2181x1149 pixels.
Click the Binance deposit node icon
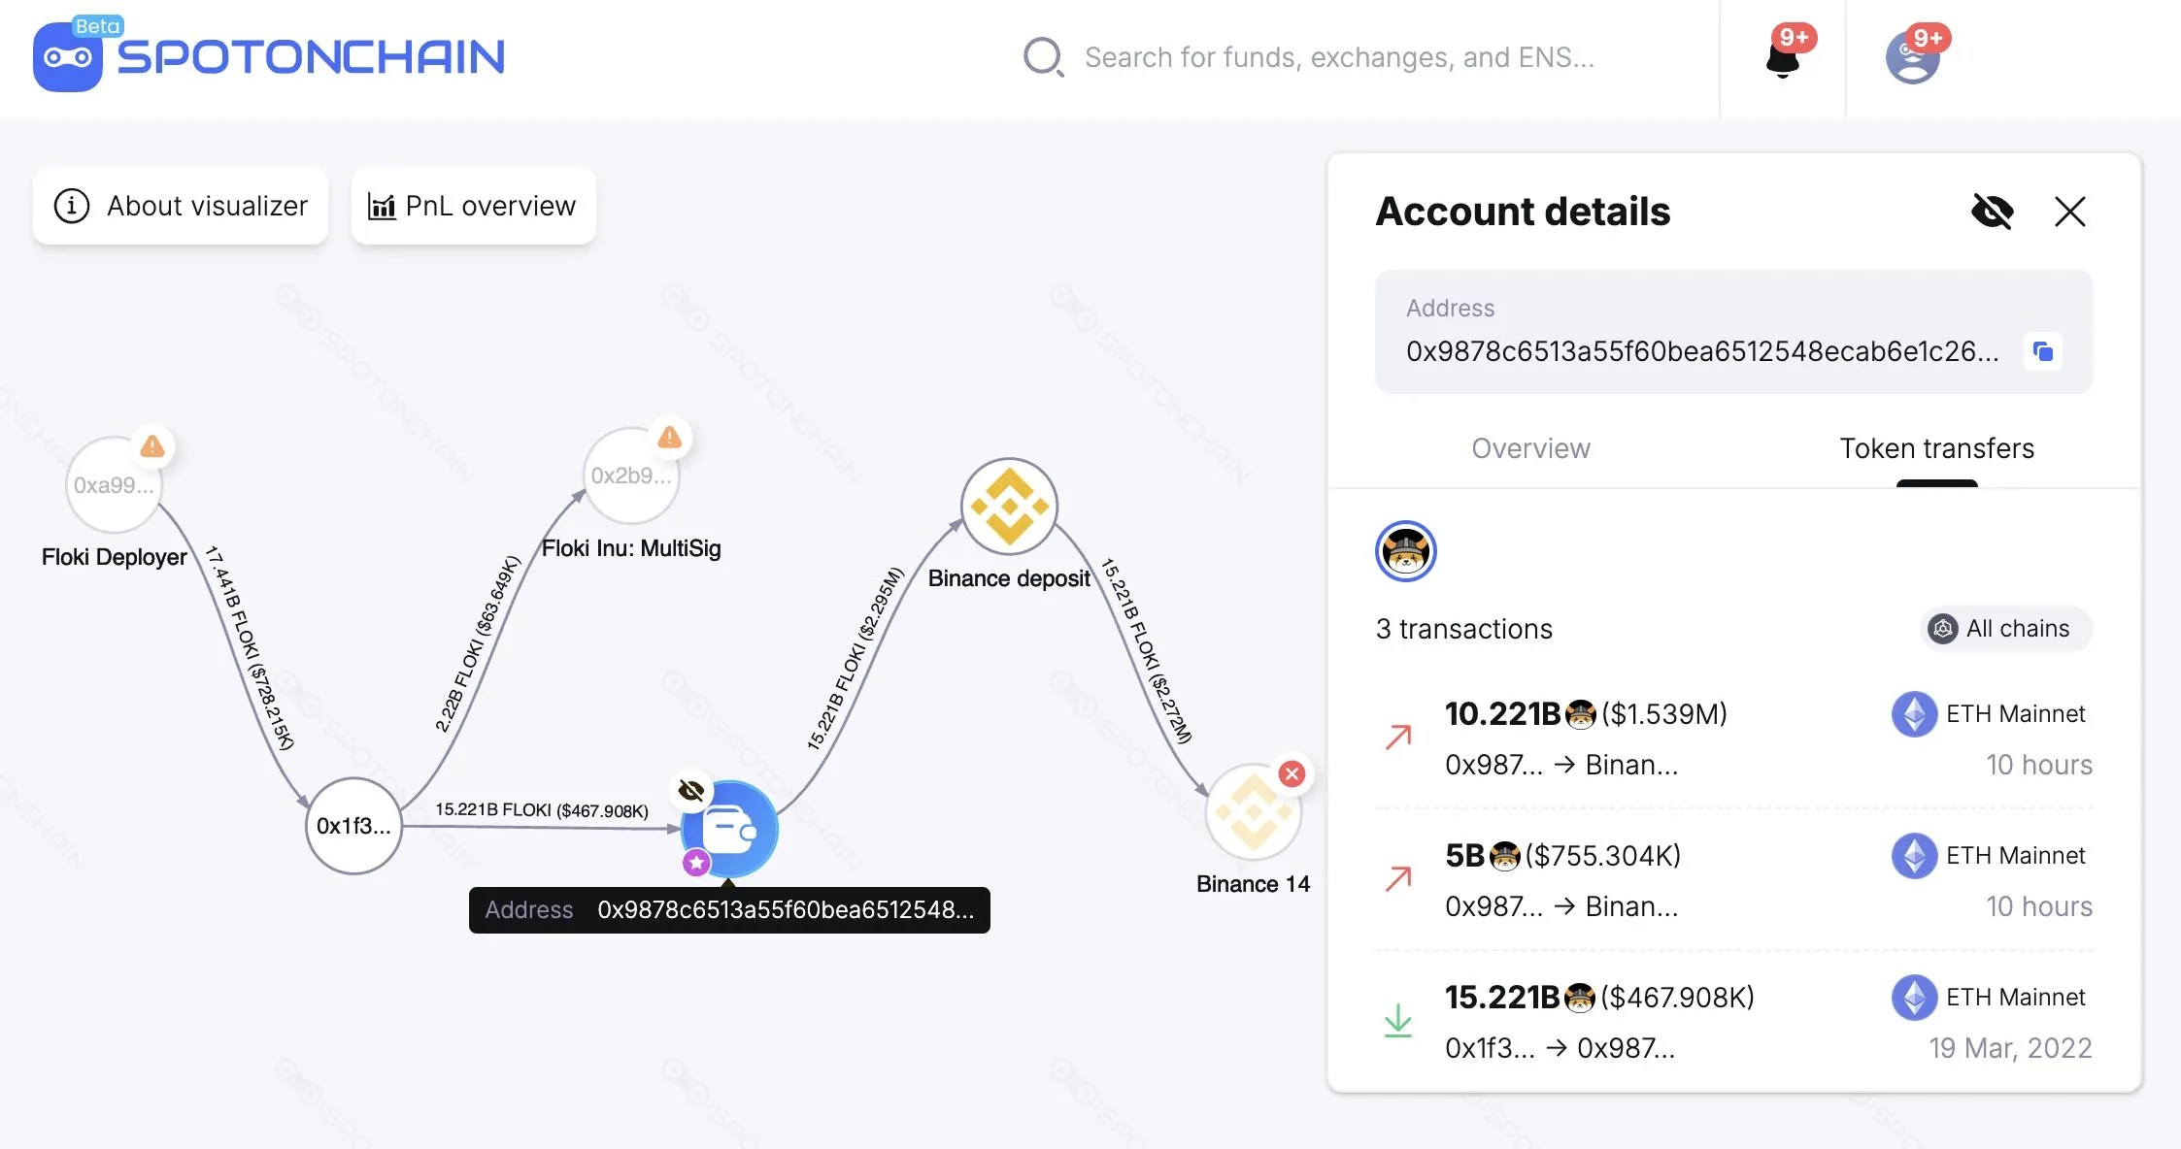[x=1010, y=506]
